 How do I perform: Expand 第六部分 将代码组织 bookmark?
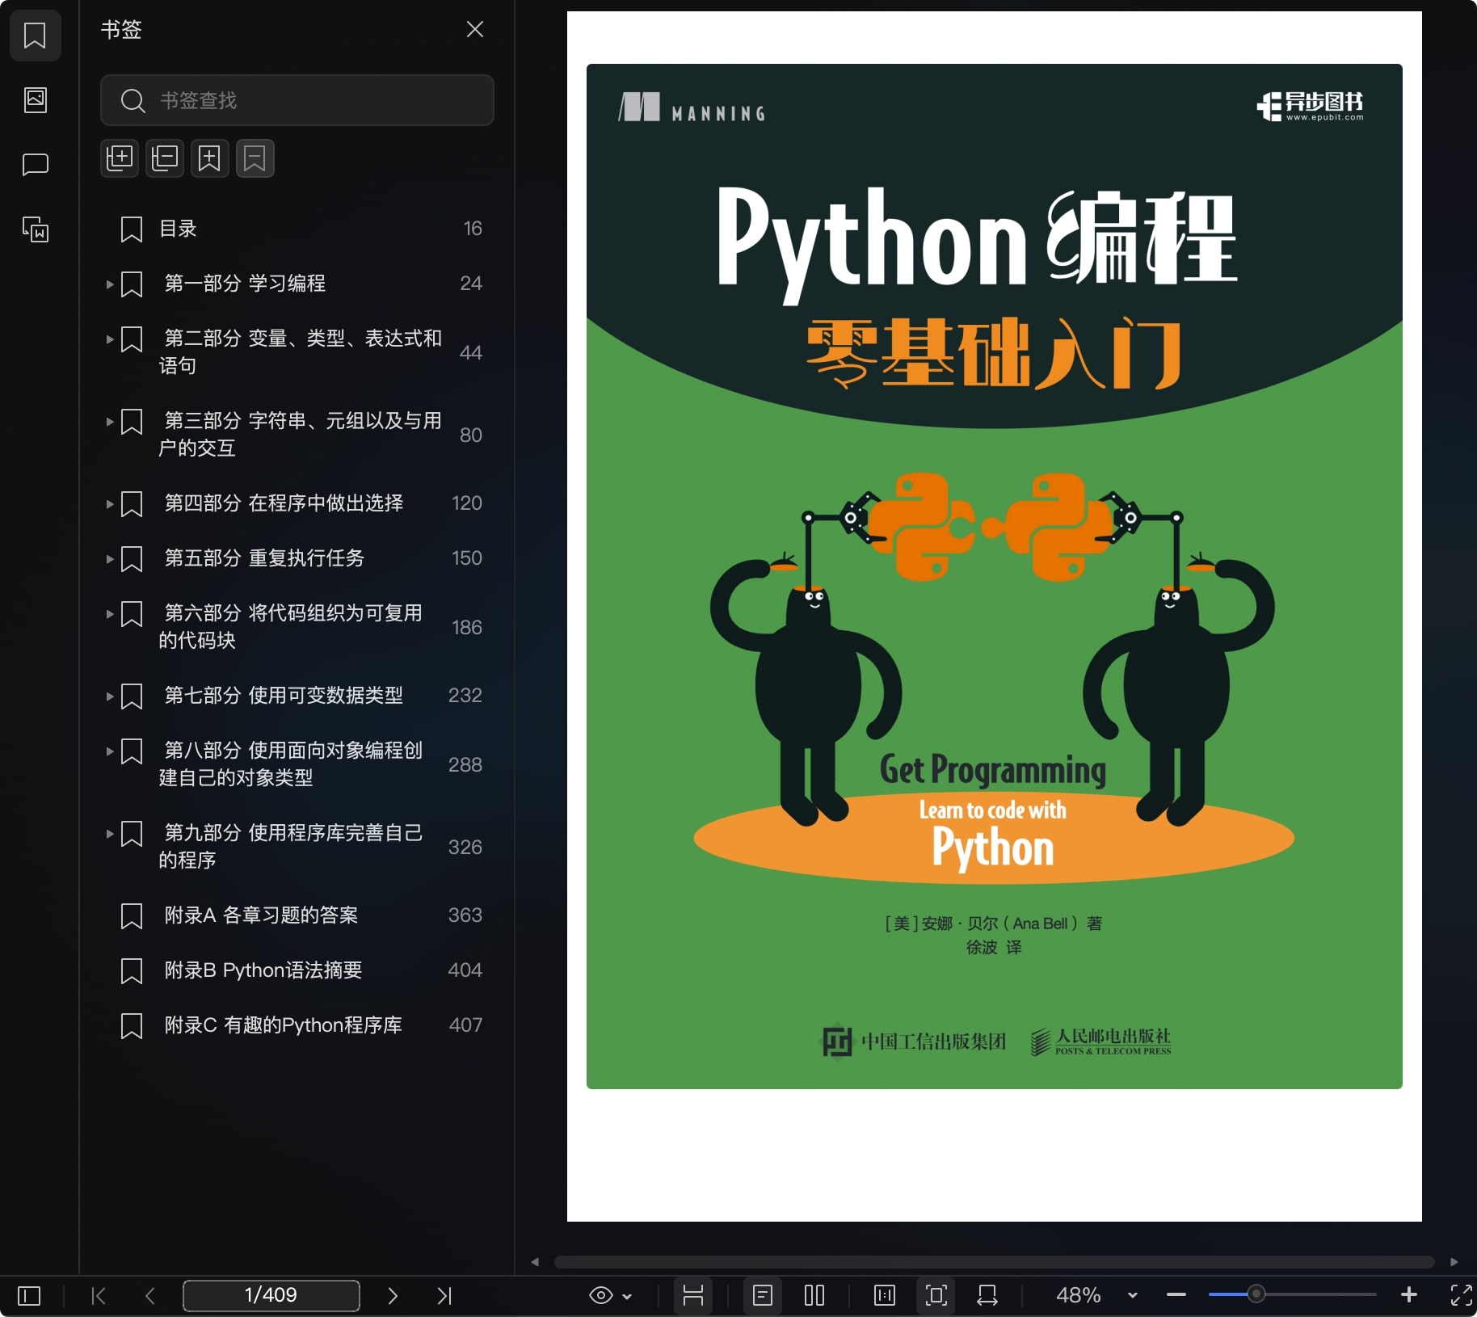click(x=109, y=614)
